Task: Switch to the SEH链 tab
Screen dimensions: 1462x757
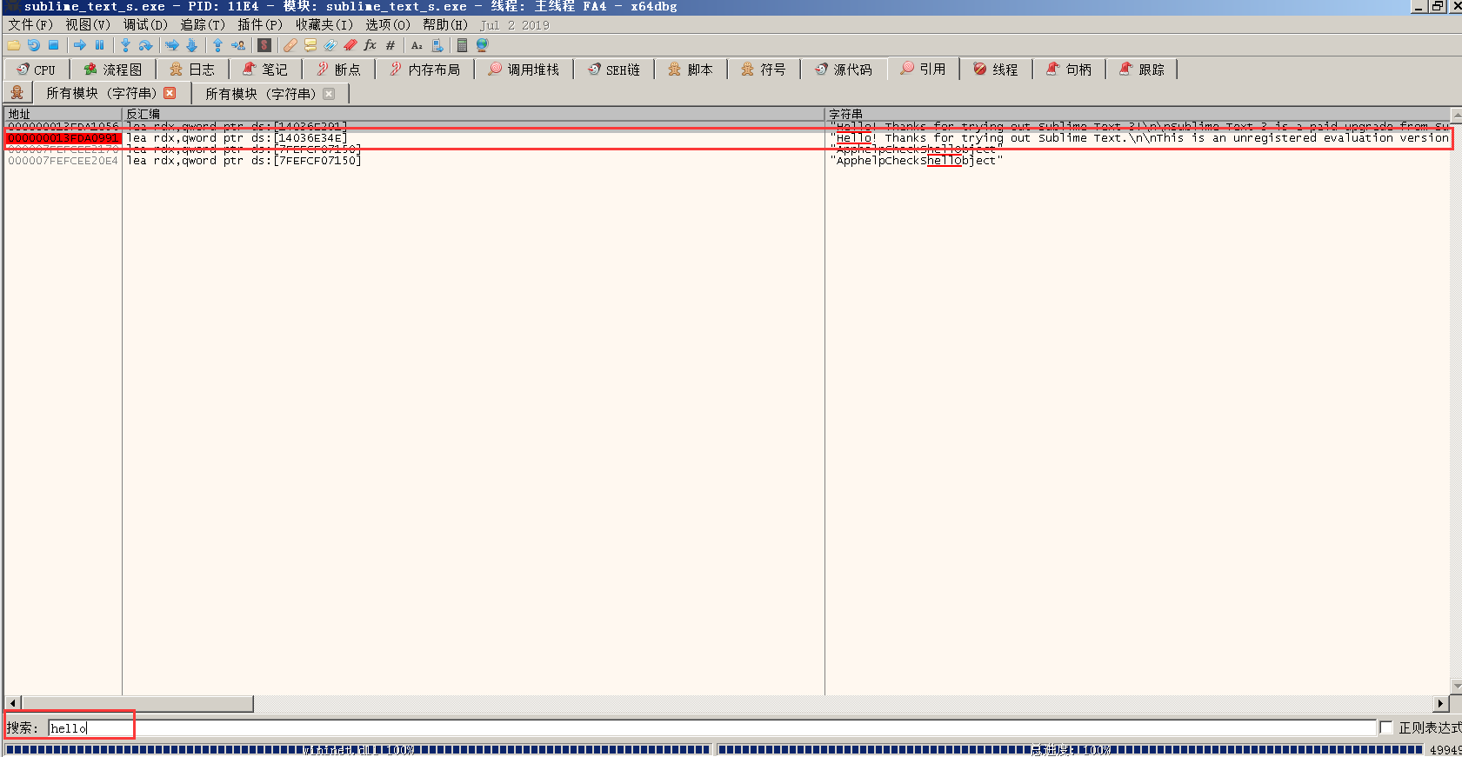Action: click(614, 70)
